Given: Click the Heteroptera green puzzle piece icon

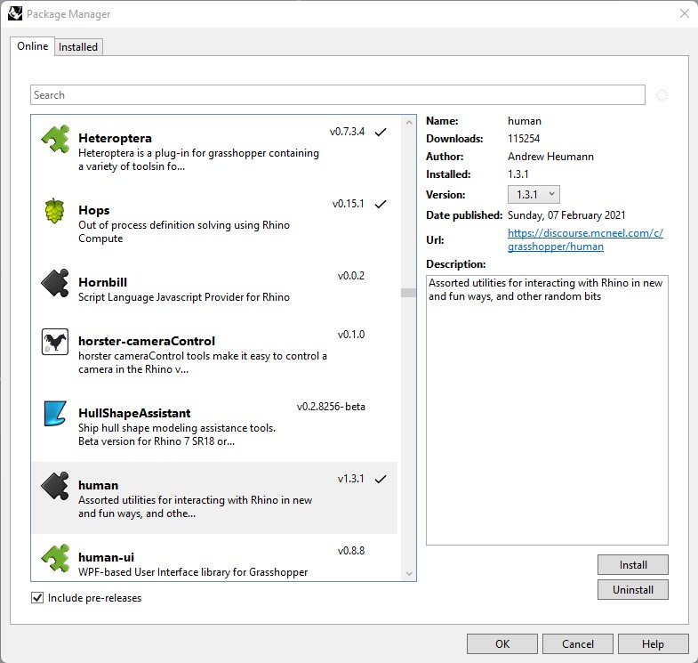Looking at the screenshot, I should click(55, 139).
